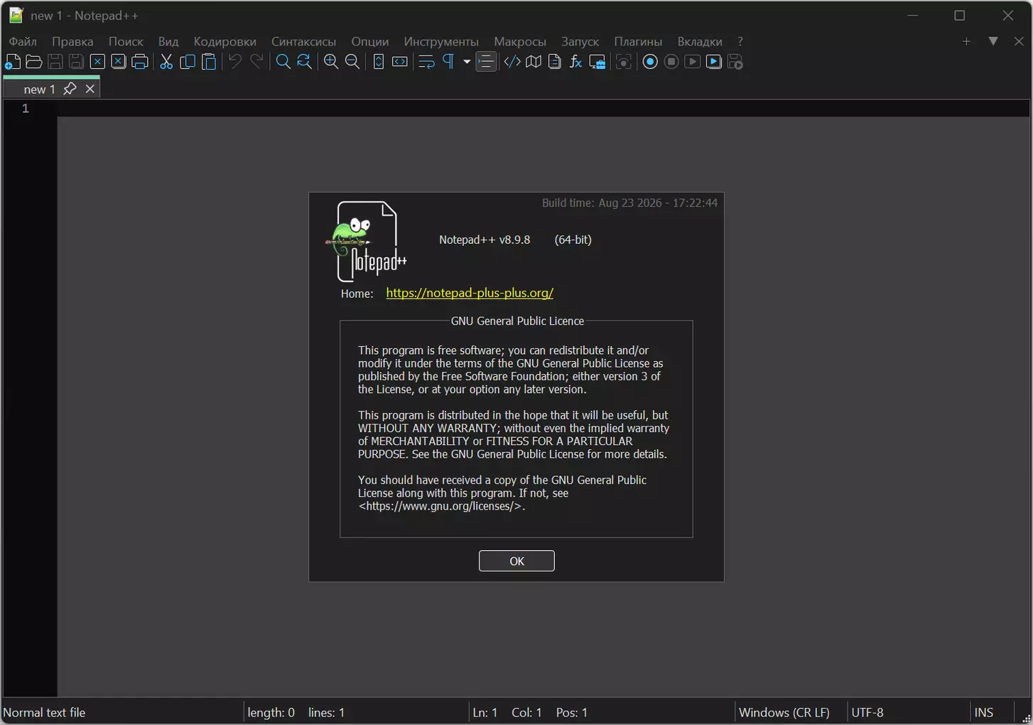The image size is (1033, 725).
Task: Click the Undo arrow icon
Action: 235,62
